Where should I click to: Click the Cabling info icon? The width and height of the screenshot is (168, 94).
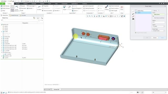tap(107, 8)
